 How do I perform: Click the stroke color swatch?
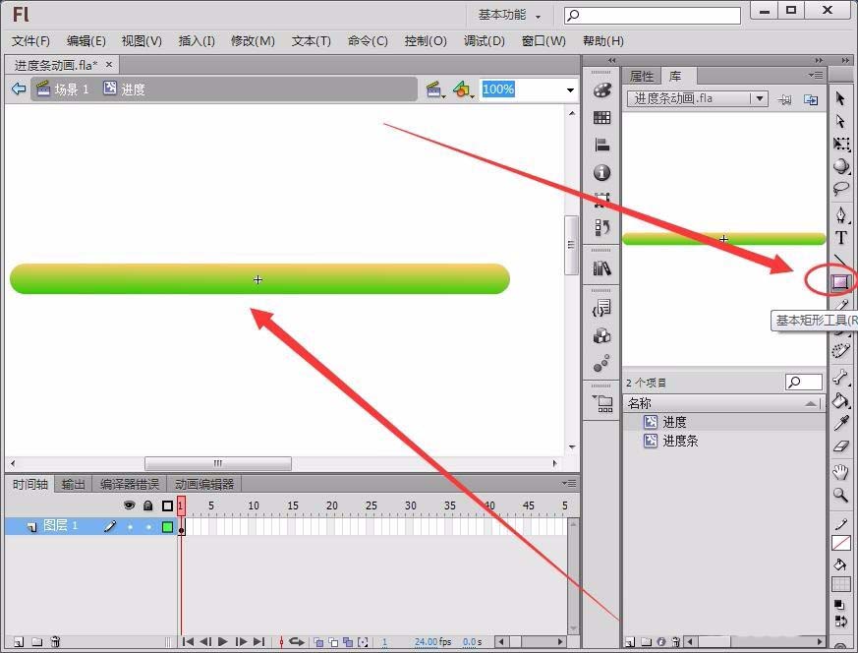point(841,543)
